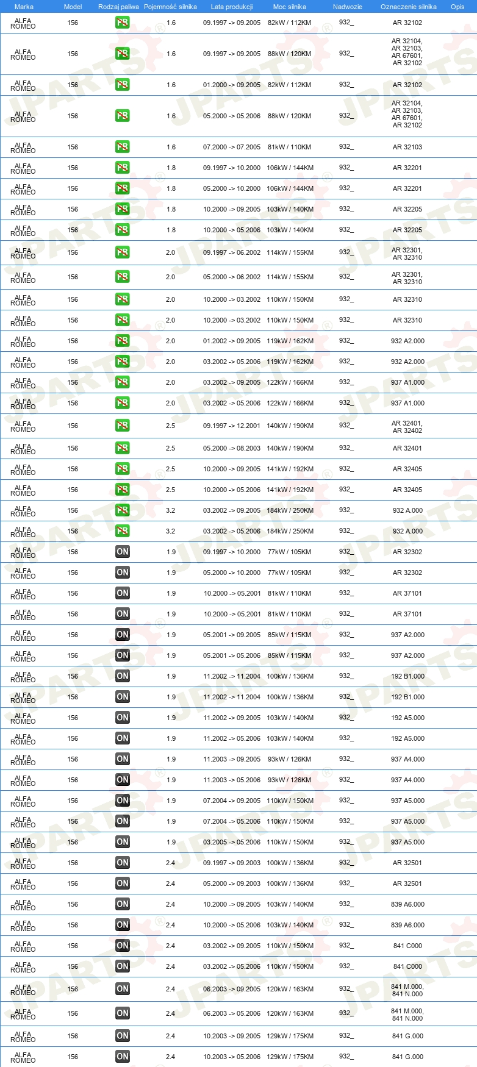477x1067 pixels.
Task: Select '841 G.000' in 10.2003 -> 05.2006 row
Action: (407, 1057)
